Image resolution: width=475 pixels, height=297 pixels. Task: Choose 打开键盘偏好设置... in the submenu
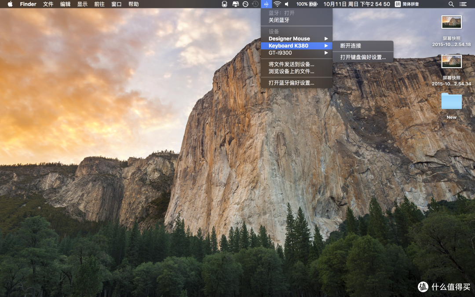[363, 57]
